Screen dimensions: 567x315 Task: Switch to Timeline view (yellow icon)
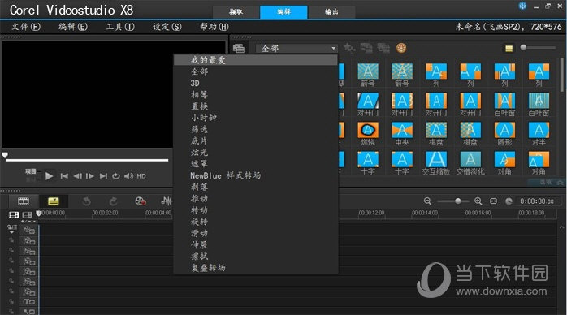pyautogui.click(x=53, y=201)
